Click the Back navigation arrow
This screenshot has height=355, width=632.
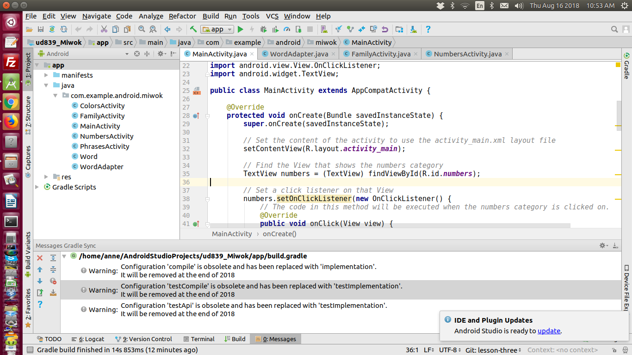(x=167, y=29)
